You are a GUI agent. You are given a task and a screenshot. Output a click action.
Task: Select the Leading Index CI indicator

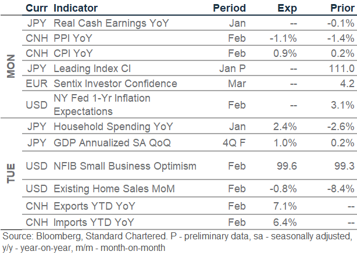pyautogui.click(x=90, y=69)
